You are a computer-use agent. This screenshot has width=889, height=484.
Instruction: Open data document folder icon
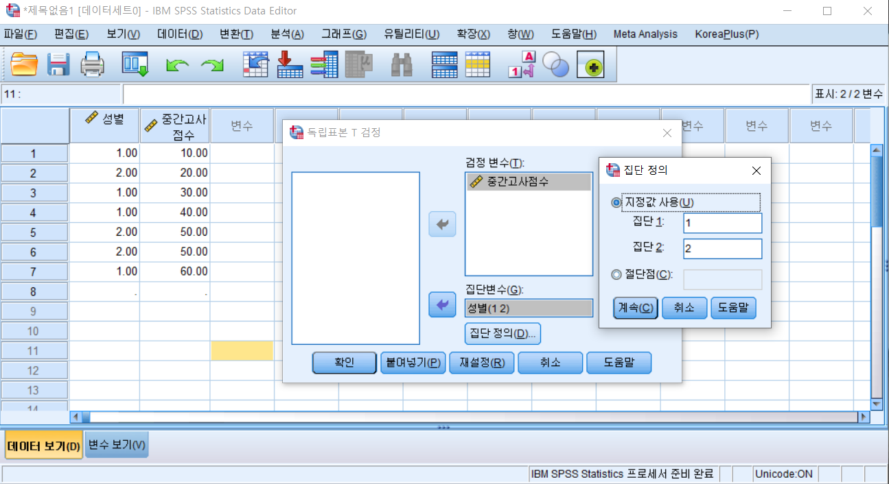[x=25, y=65]
